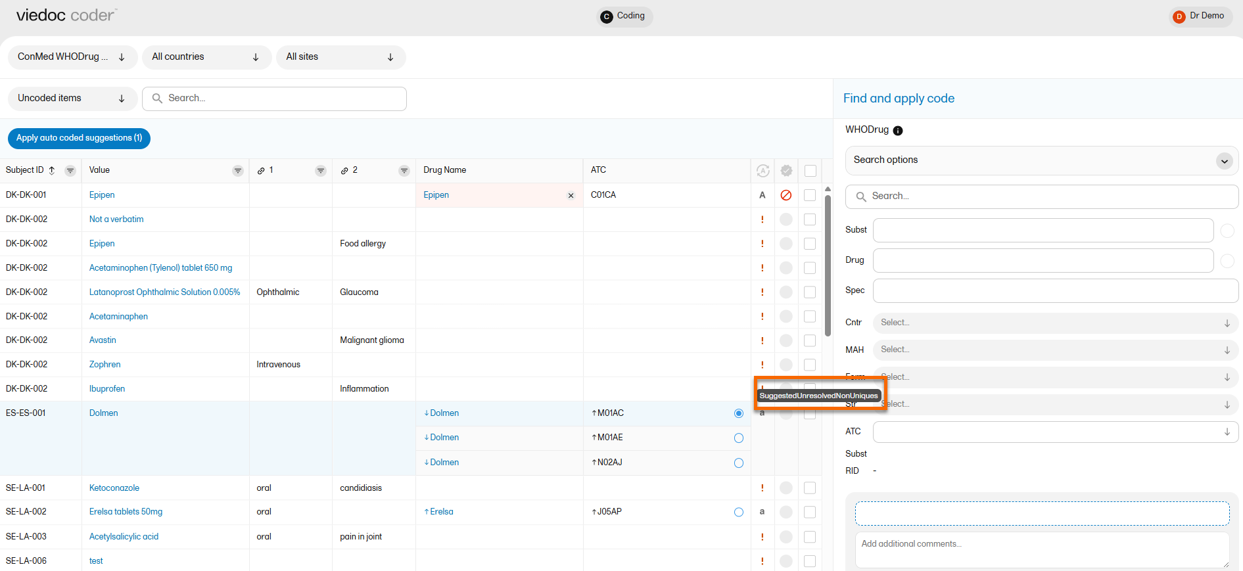Click the auto-coding status header icon
Viewport: 1243px width, 571px height.
762,171
